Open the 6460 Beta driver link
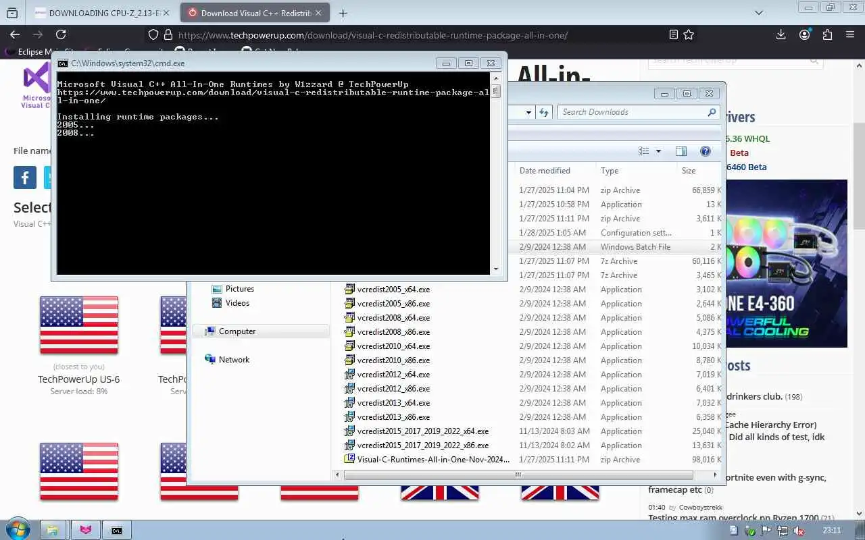865x540 pixels. 746,167
